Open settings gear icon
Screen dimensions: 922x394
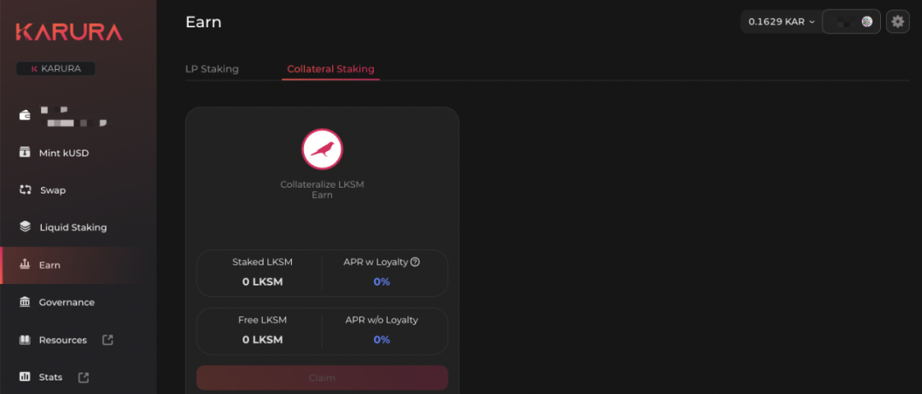[897, 22]
